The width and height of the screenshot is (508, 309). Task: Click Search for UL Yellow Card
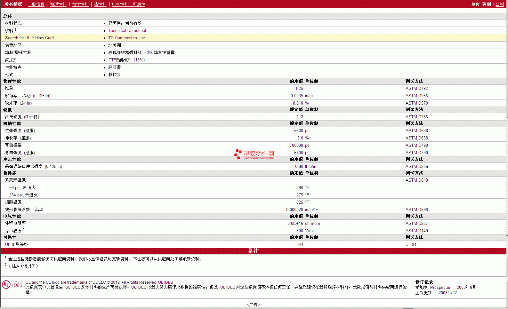point(29,38)
